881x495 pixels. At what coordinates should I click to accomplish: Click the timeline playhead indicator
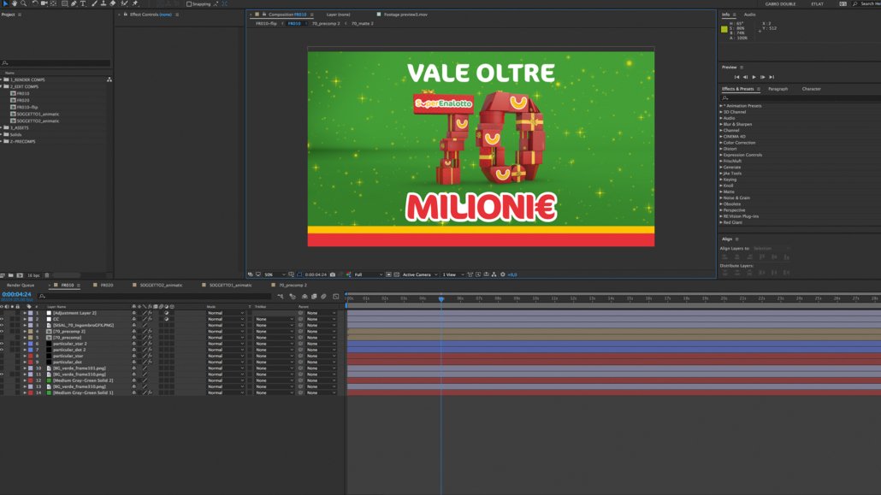coord(441,299)
